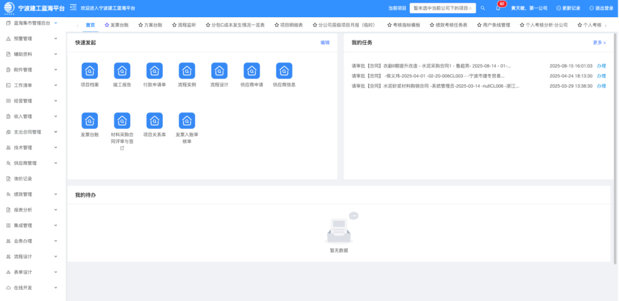This screenshot has width=619, height=301.
Task: Open the 竣工报告 quick launch icon
Action: tap(122, 71)
